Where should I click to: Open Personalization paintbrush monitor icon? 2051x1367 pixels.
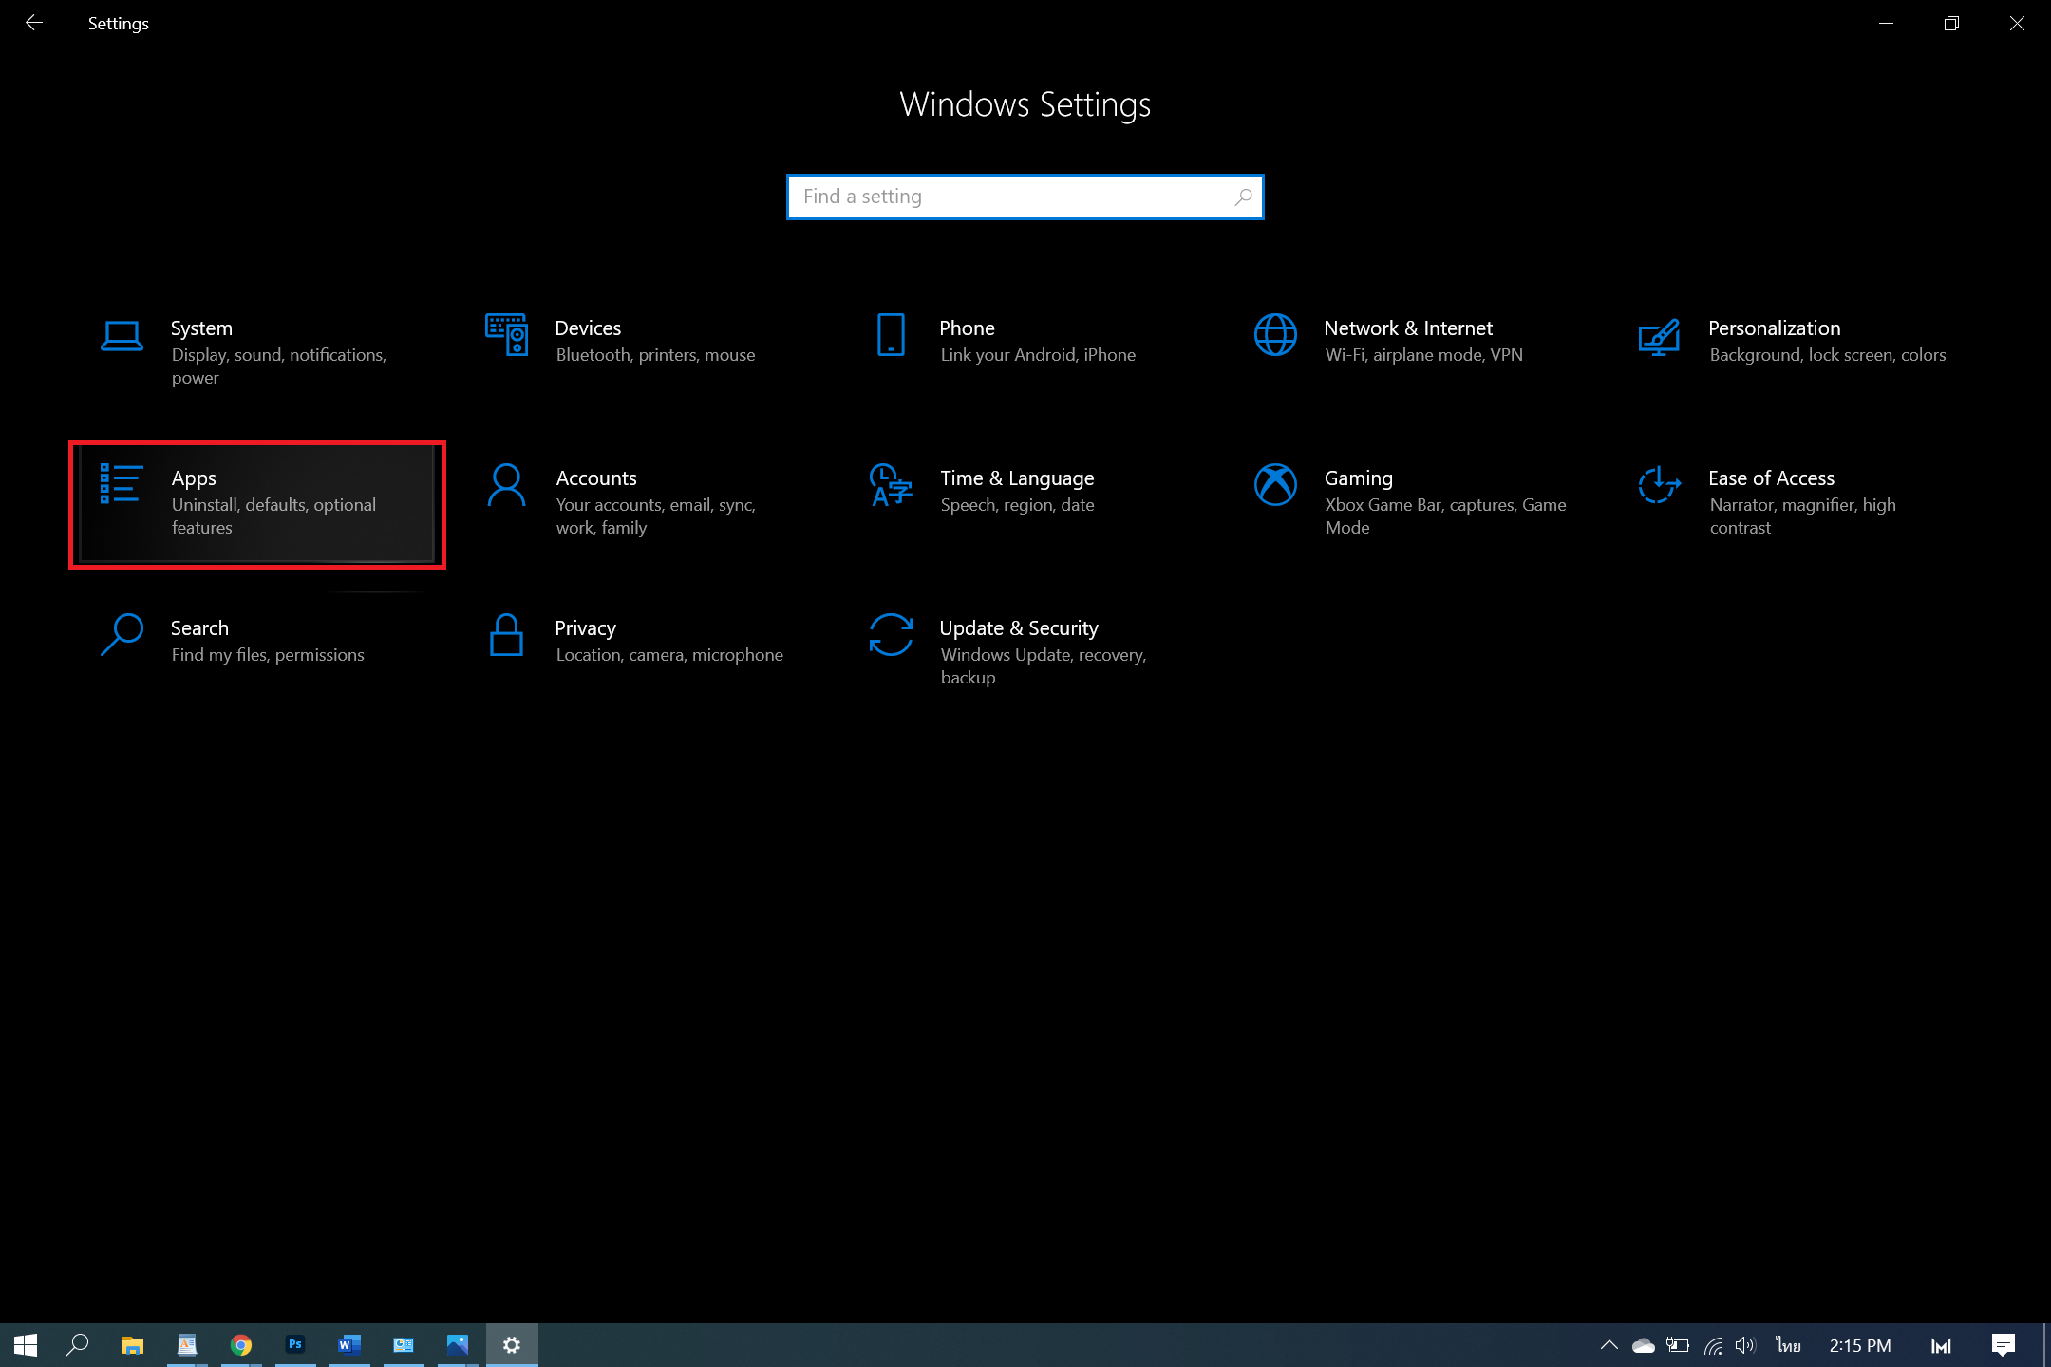coord(1659,337)
